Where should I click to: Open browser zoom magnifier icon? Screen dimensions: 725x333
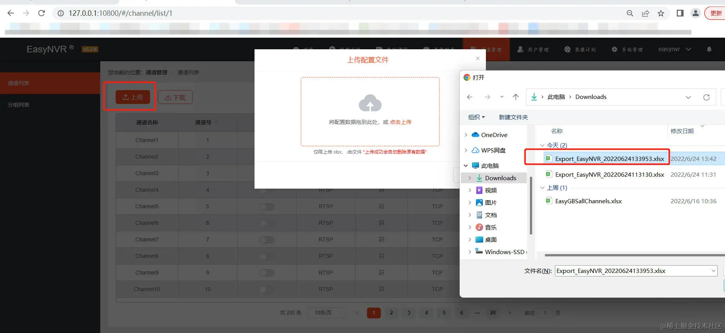coord(630,13)
